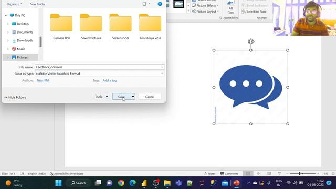Open the Picture Effects menu
Screen dimensions: 336x189
pos(205,5)
